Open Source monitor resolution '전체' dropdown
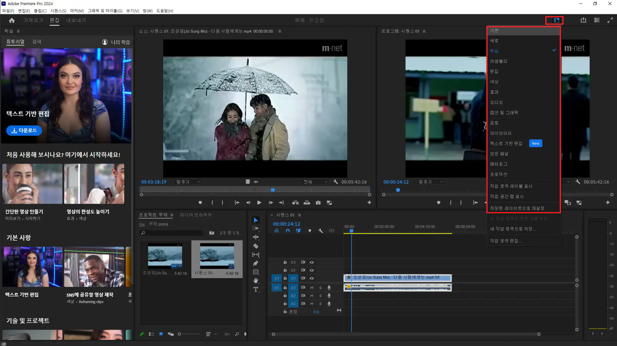Viewport: 617px width, 346px height. 315,182
